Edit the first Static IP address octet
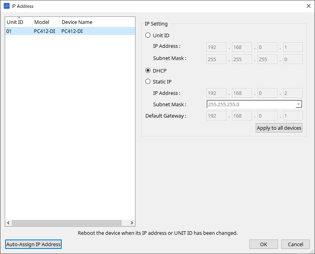Screen dimensions: 315x254 tap(216, 93)
